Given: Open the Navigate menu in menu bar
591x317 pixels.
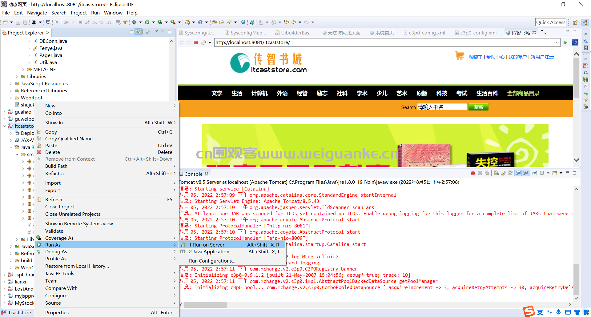Looking at the screenshot, I should [x=37, y=13].
